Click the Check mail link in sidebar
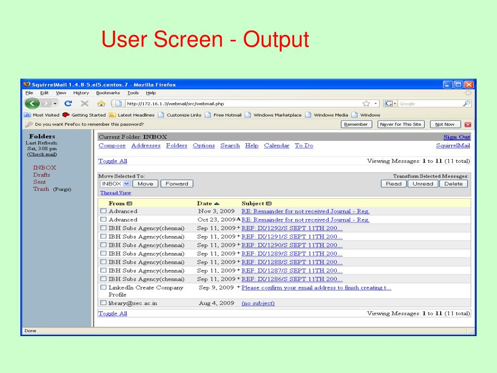The image size is (497, 373). click(x=42, y=154)
